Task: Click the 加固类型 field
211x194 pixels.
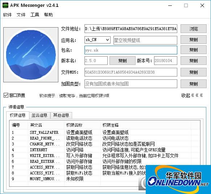Action: coord(131,84)
